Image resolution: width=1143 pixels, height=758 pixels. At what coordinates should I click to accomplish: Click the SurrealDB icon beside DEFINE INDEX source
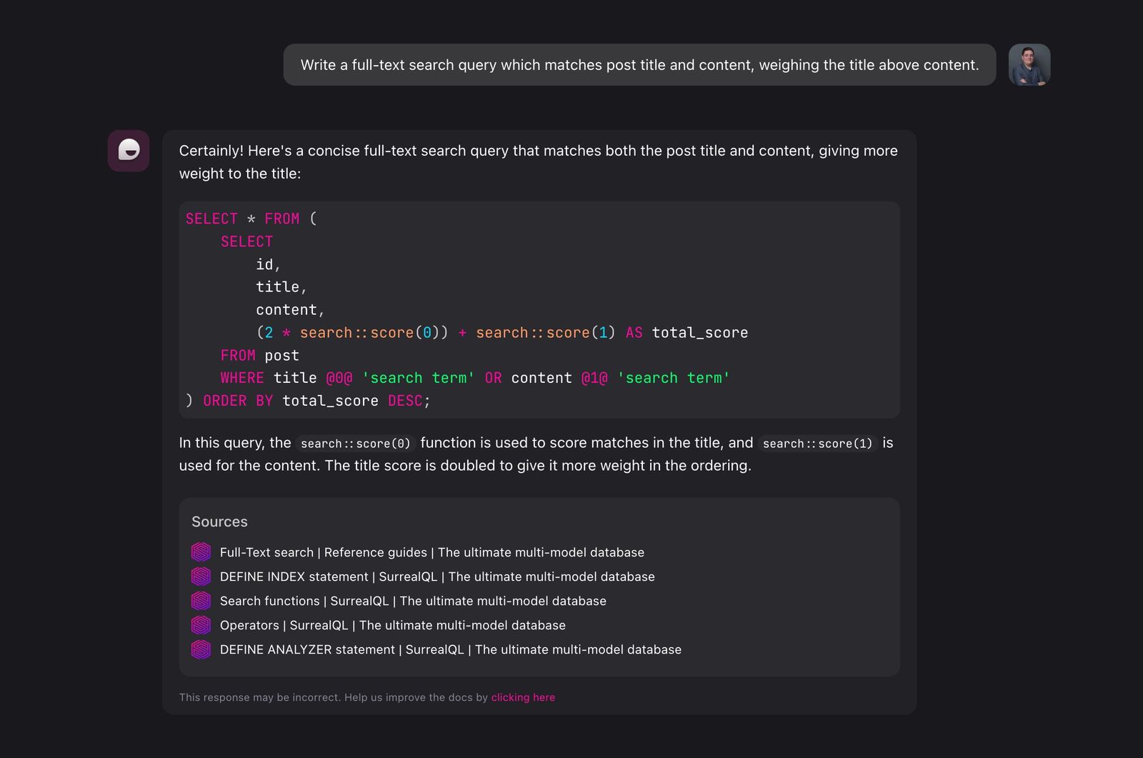click(201, 576)
